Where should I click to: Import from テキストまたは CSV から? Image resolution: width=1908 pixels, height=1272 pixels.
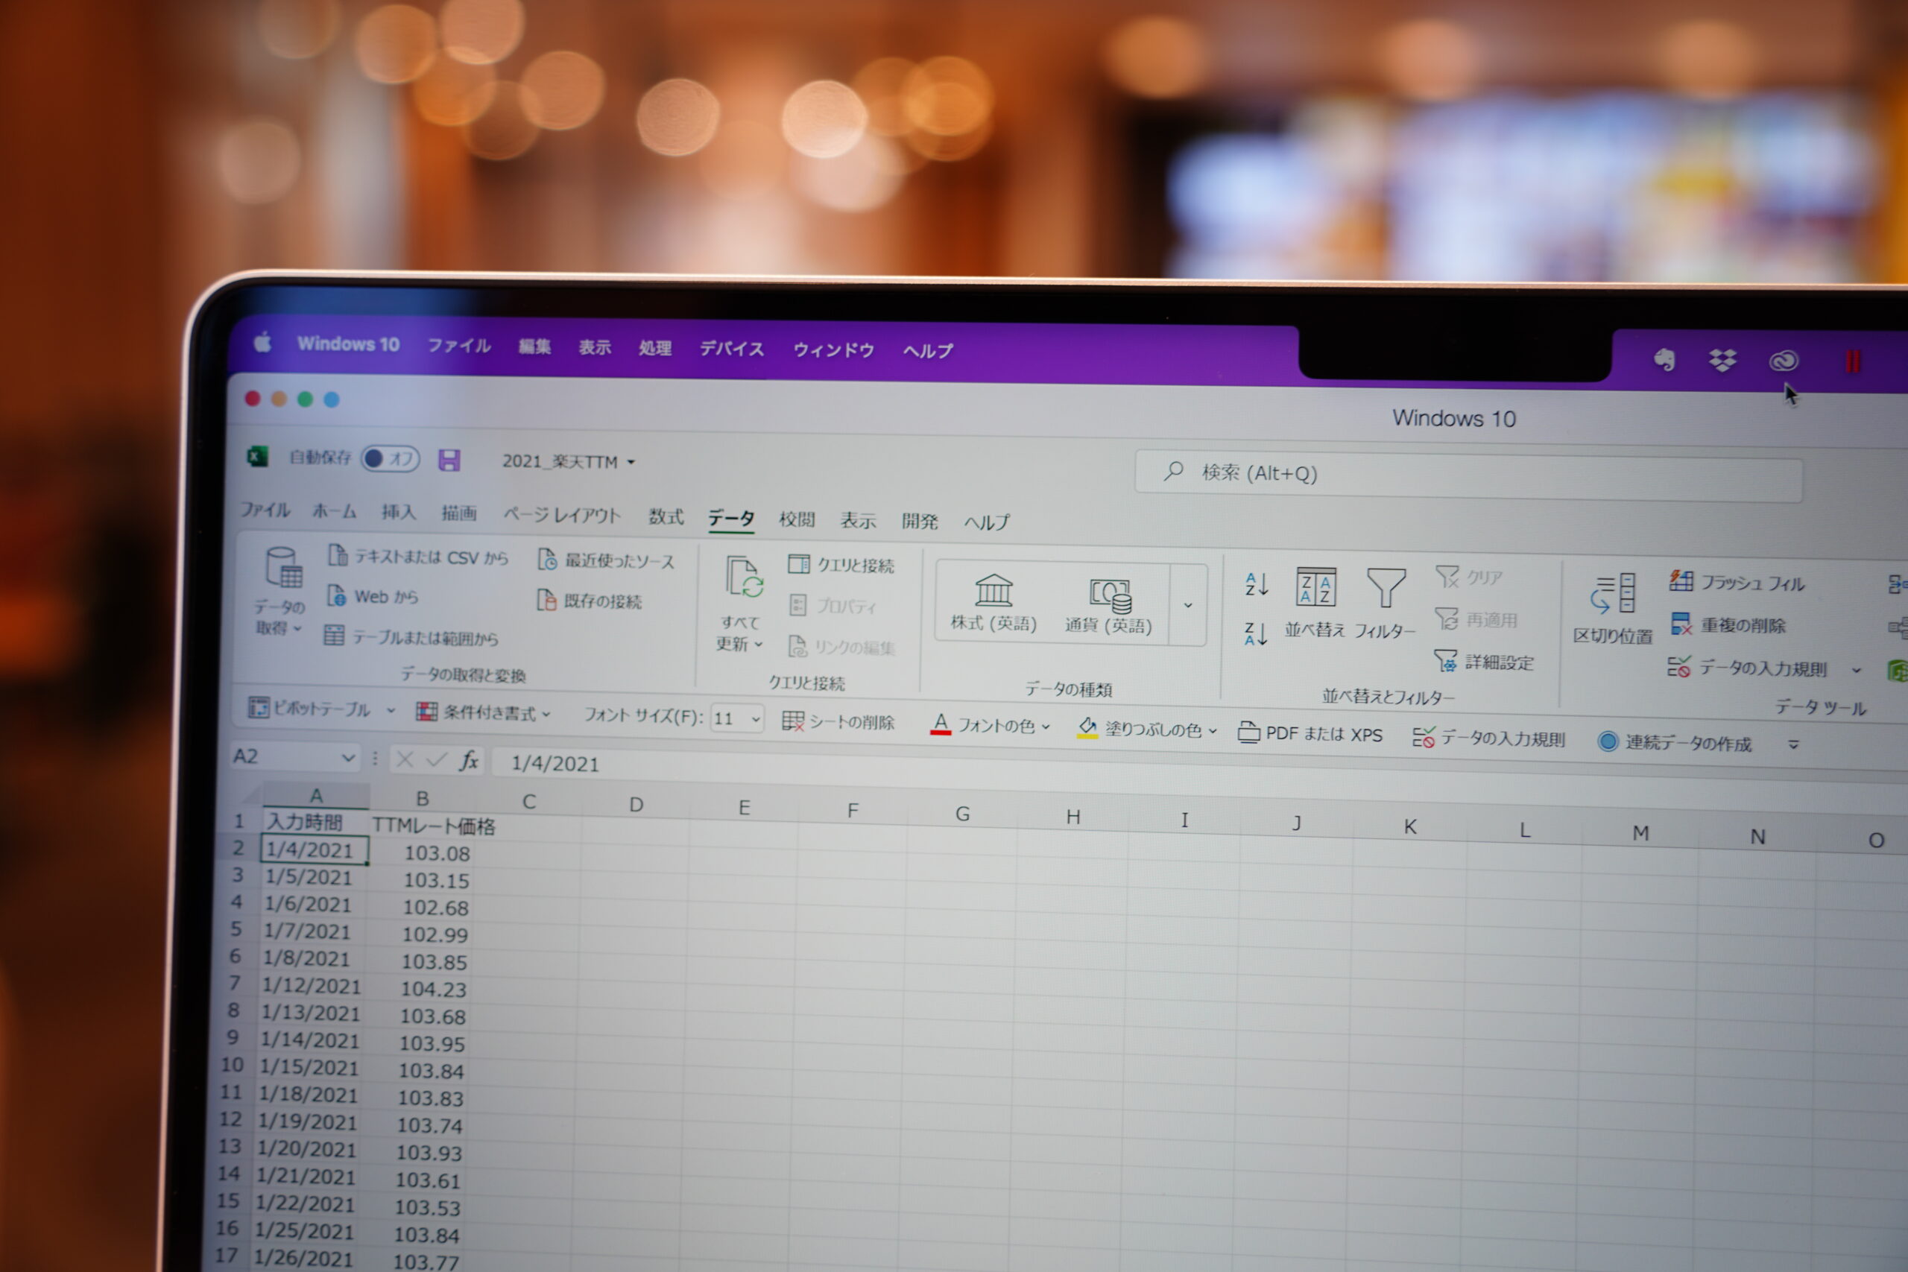coord(418,557)
